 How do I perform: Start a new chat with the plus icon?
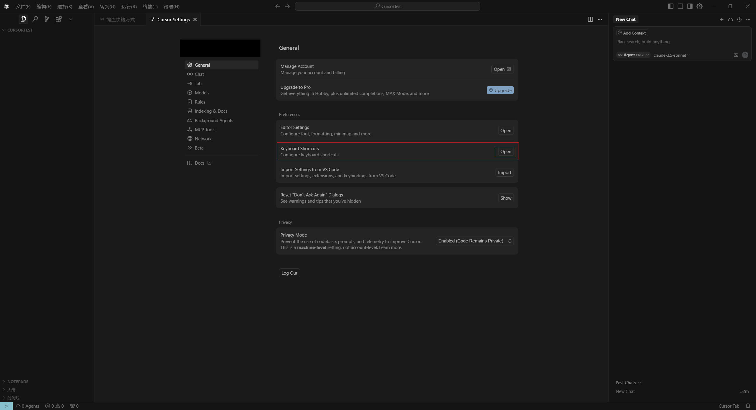click(721, 19)
